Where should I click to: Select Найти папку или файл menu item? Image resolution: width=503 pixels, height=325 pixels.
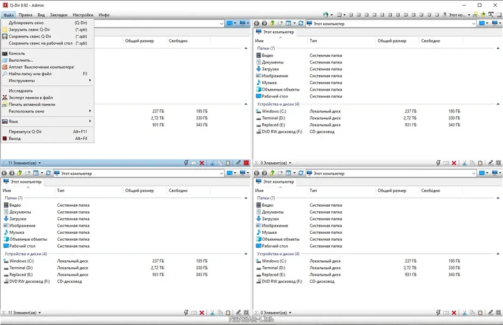tap(47, 74)
